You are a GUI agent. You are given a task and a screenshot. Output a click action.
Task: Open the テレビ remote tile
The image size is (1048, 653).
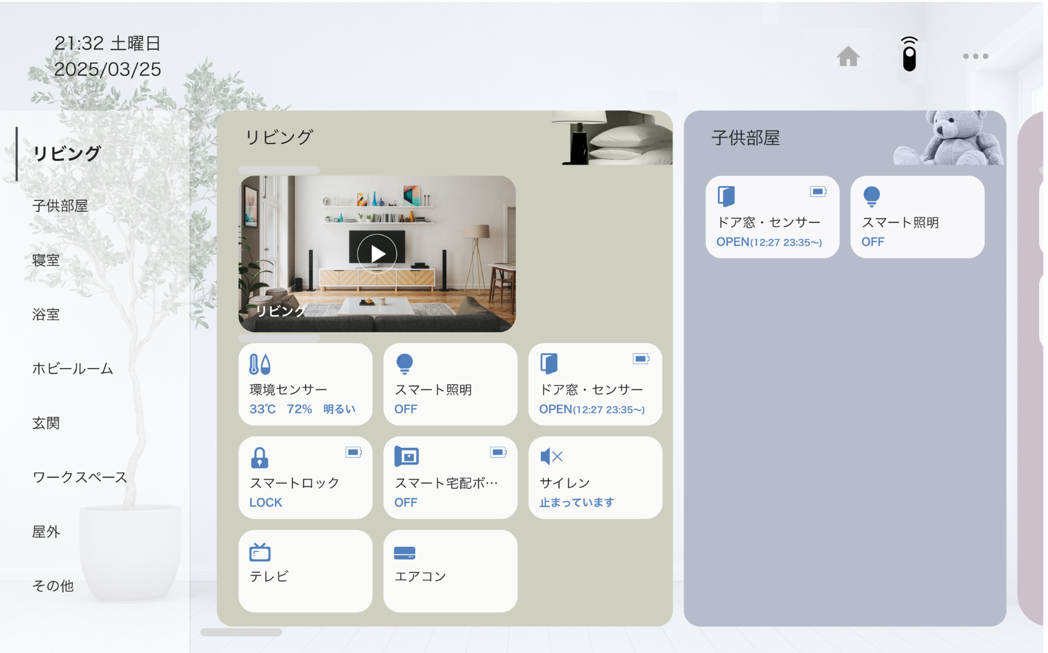305,571
